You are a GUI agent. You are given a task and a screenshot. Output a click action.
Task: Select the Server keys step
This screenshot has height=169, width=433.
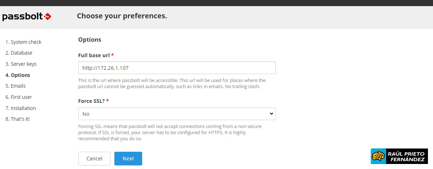(21, 64)
